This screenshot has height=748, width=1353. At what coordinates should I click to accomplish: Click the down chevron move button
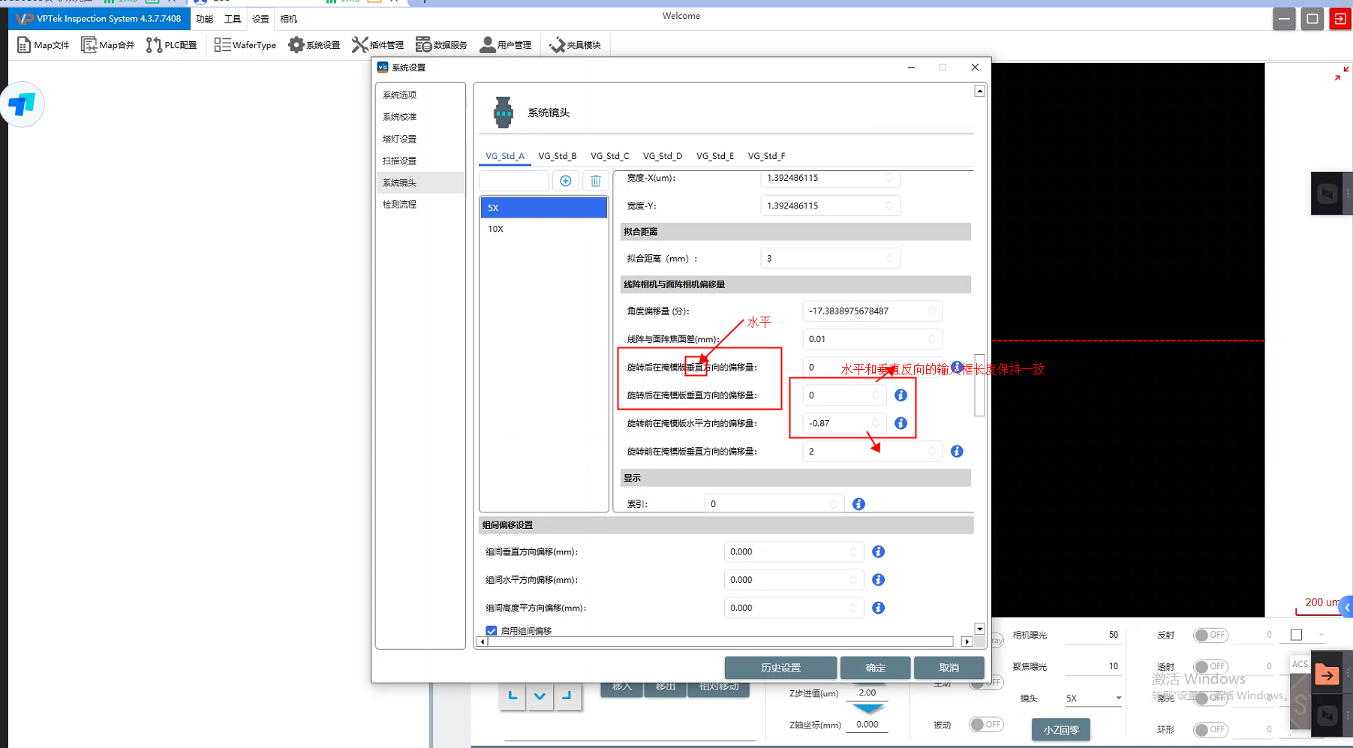(x=540, y=696)
